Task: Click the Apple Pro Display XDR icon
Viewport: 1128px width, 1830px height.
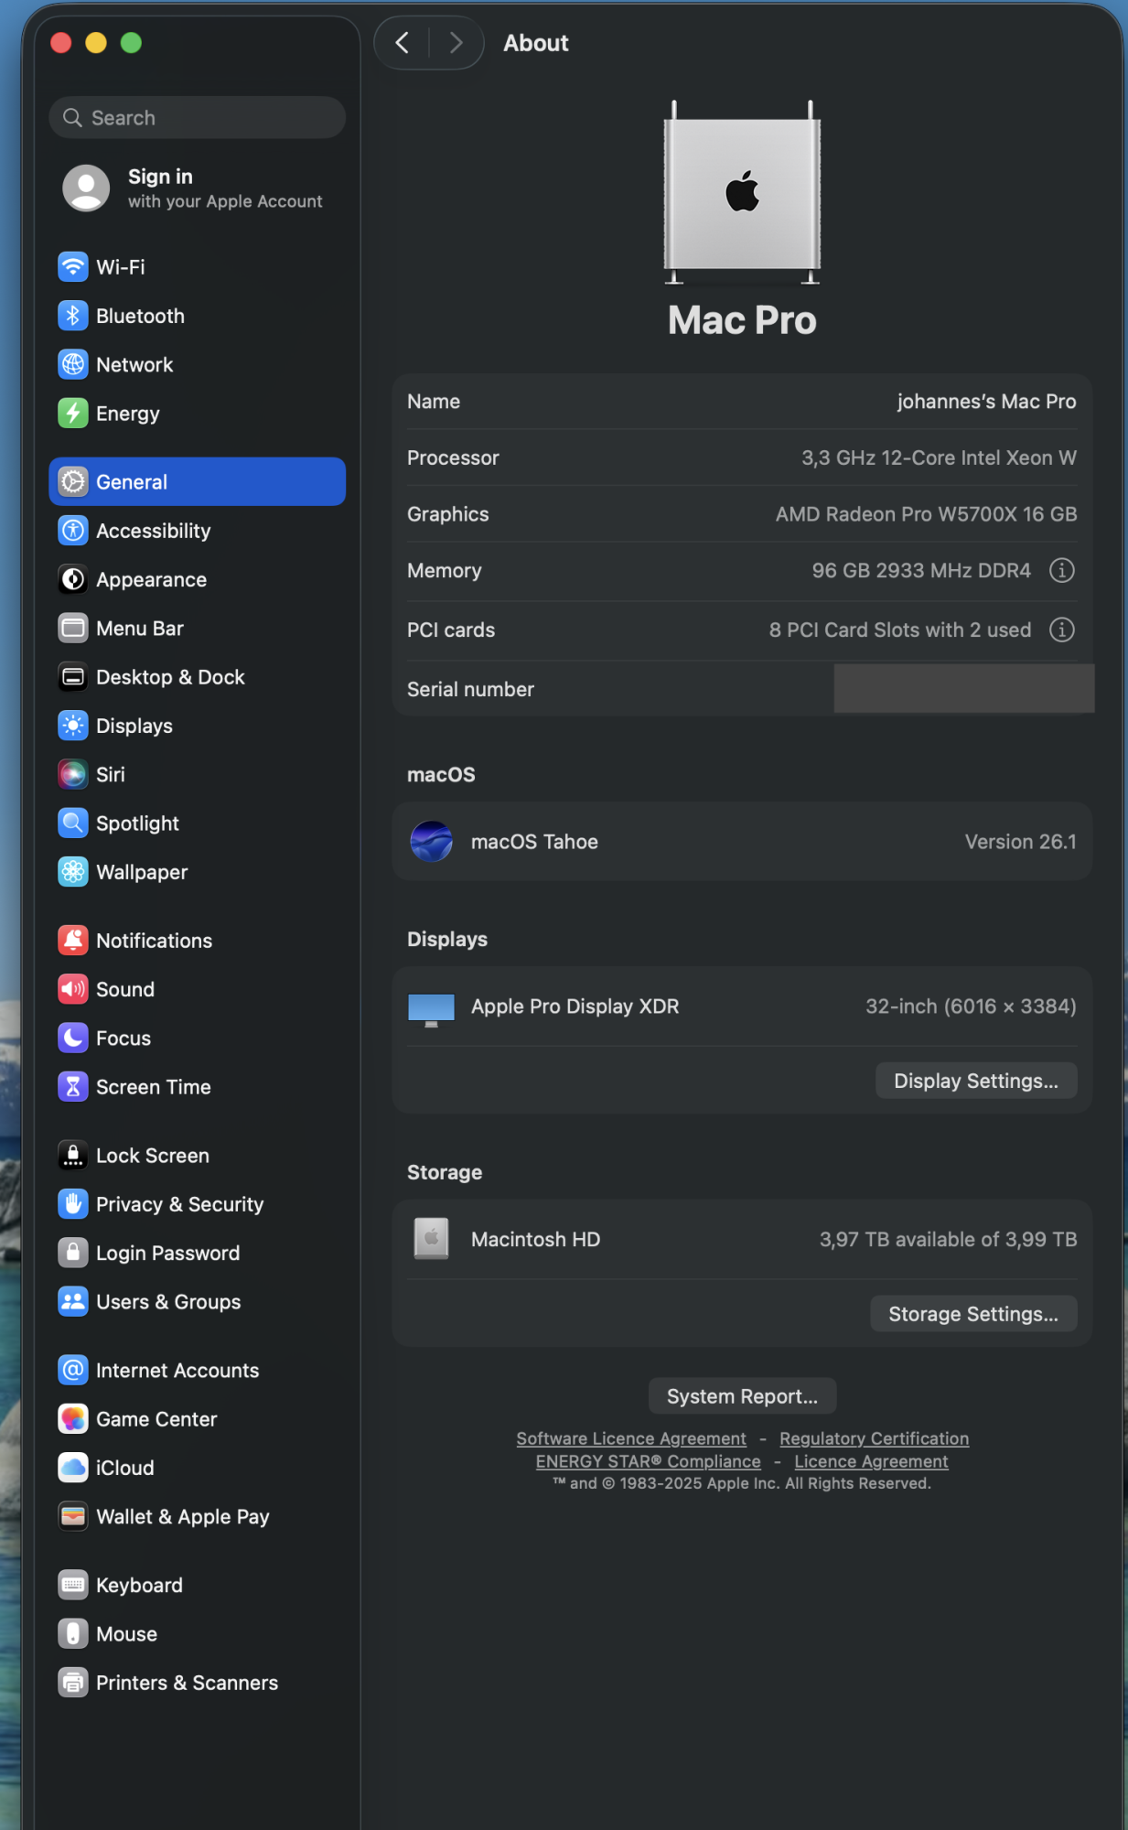Action: coord(431,1009)
